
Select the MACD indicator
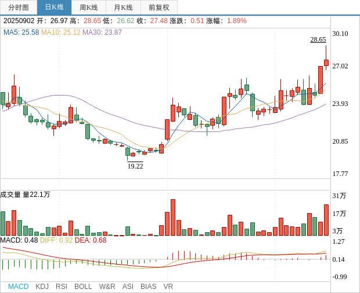pos(19,287)
